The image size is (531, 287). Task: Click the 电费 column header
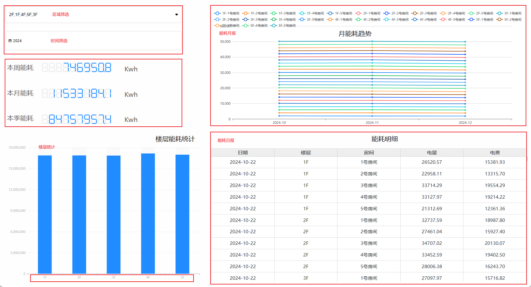[x=495, y=152]
